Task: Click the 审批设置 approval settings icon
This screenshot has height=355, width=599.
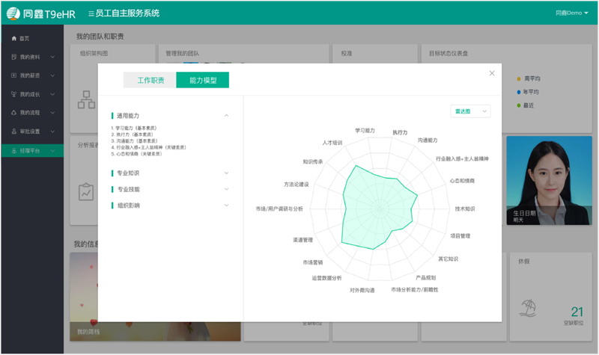Action: pyautogui.click(x=13, y=132)
